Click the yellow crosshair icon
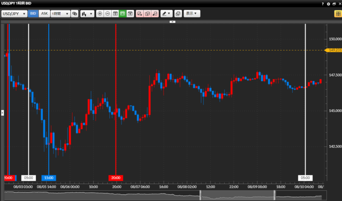This screenshot has height=201, width=342. coord(337,14)
